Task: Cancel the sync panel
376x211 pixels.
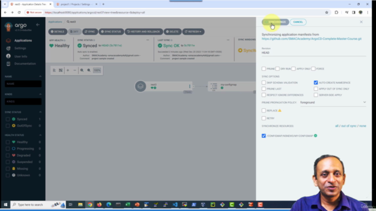Action: tap(298, 22)
